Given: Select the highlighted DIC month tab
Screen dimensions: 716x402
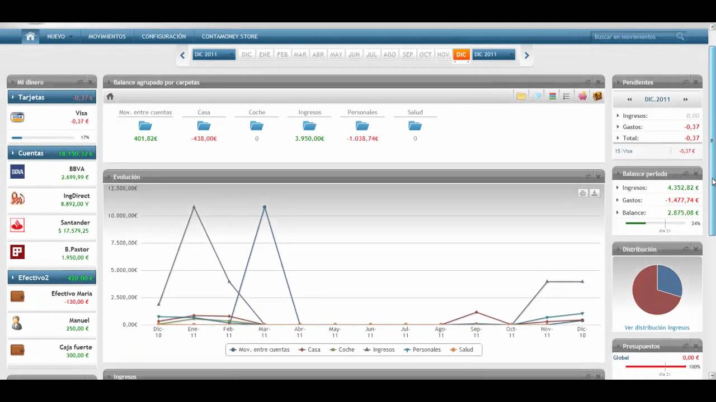Looking at the screenshot, I should pyautogui.click(x=461, y=54).
